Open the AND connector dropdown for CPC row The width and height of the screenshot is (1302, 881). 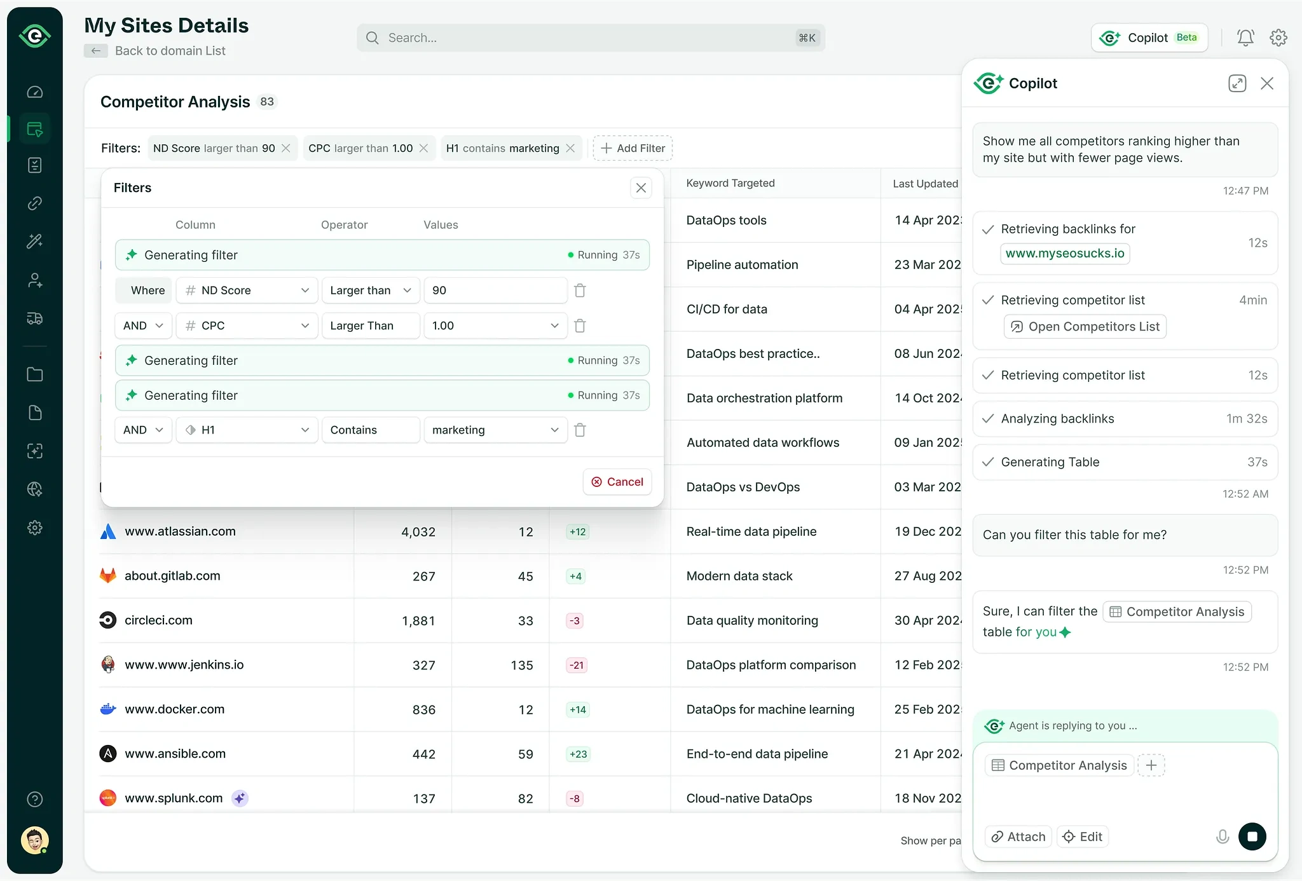coord(143,325)
